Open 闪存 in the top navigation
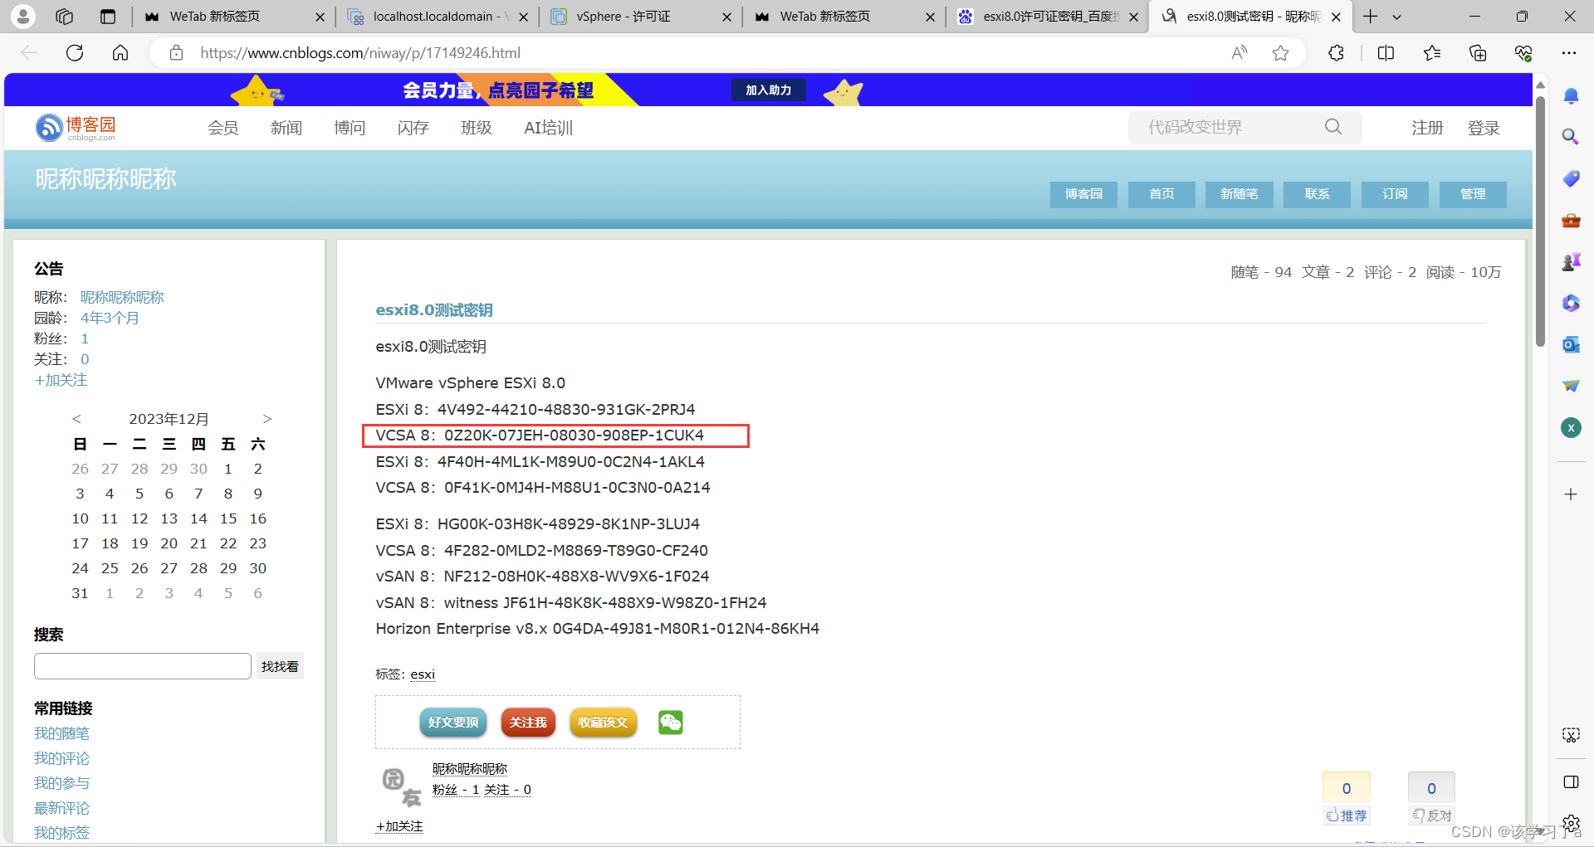 pos(413,128)
